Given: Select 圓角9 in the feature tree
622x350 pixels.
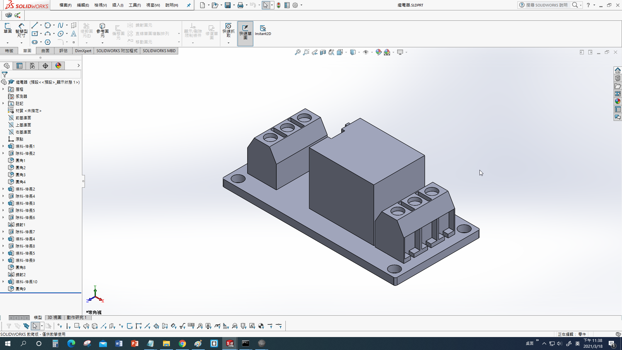Looking at the screenshot, I should pos(21,289).
